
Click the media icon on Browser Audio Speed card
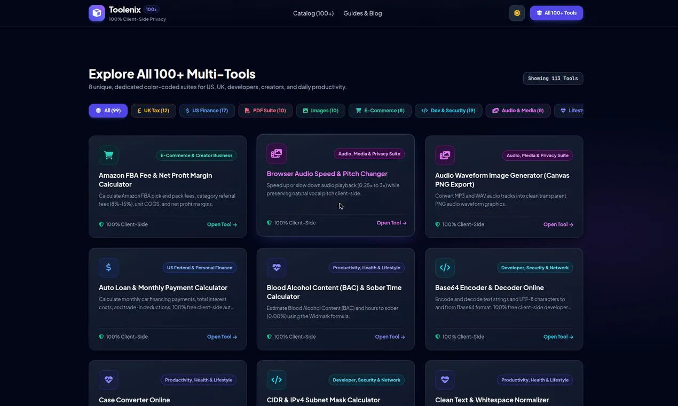277,154
